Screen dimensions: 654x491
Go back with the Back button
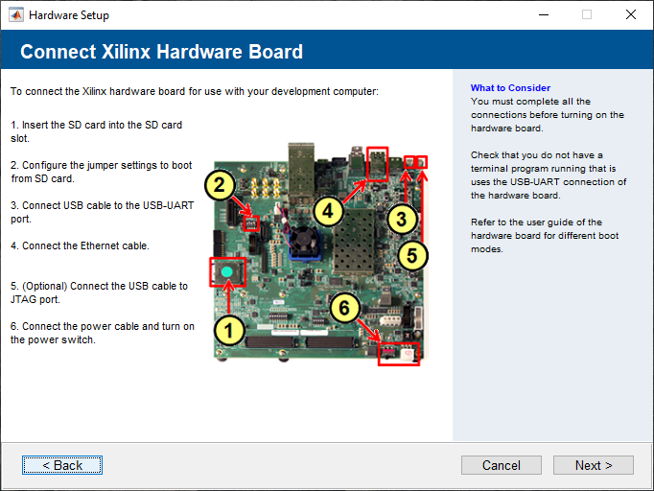[x=62, y=465]
